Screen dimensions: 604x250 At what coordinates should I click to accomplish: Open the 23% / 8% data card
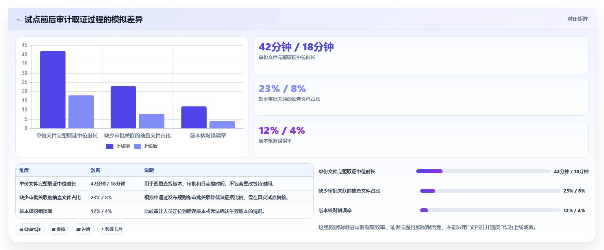click(421, 97)
